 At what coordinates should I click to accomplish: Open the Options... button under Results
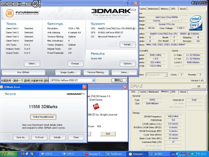click(128, 63)
